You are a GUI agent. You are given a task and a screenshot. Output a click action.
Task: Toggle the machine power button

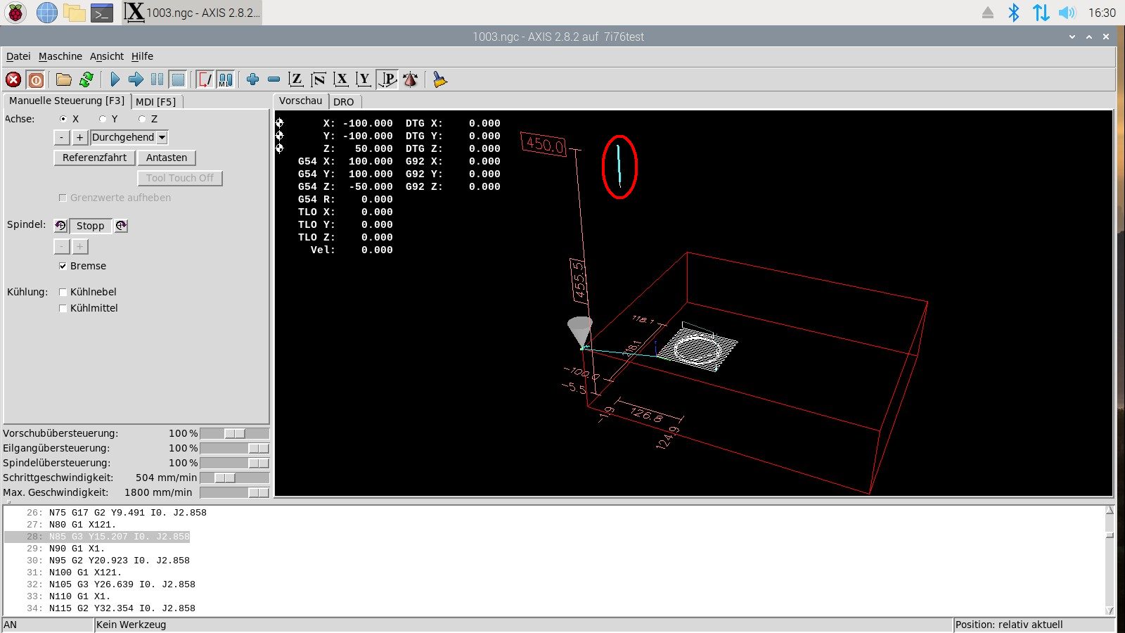(x=36, y=79)
